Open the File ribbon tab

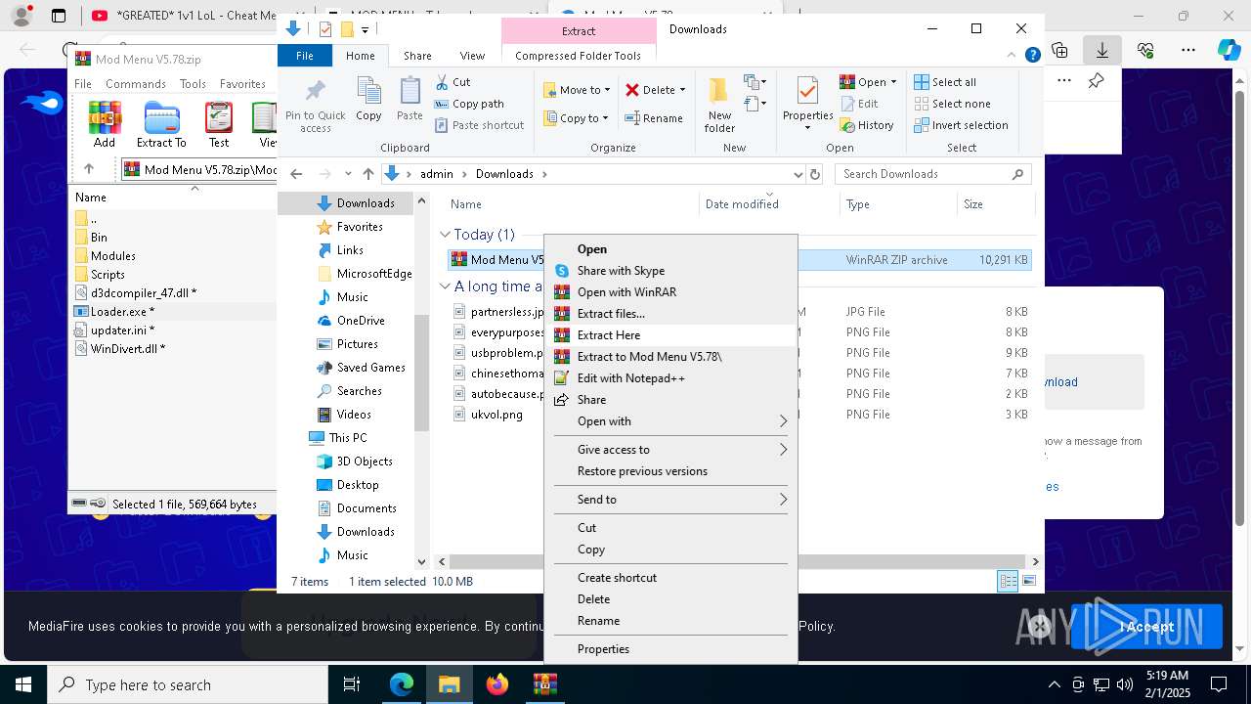(305, 56)
